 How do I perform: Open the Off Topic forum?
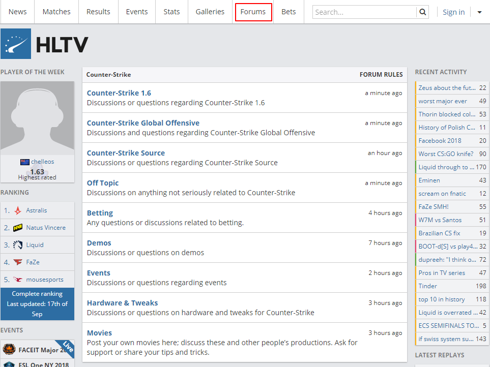(x=102, y=183)
